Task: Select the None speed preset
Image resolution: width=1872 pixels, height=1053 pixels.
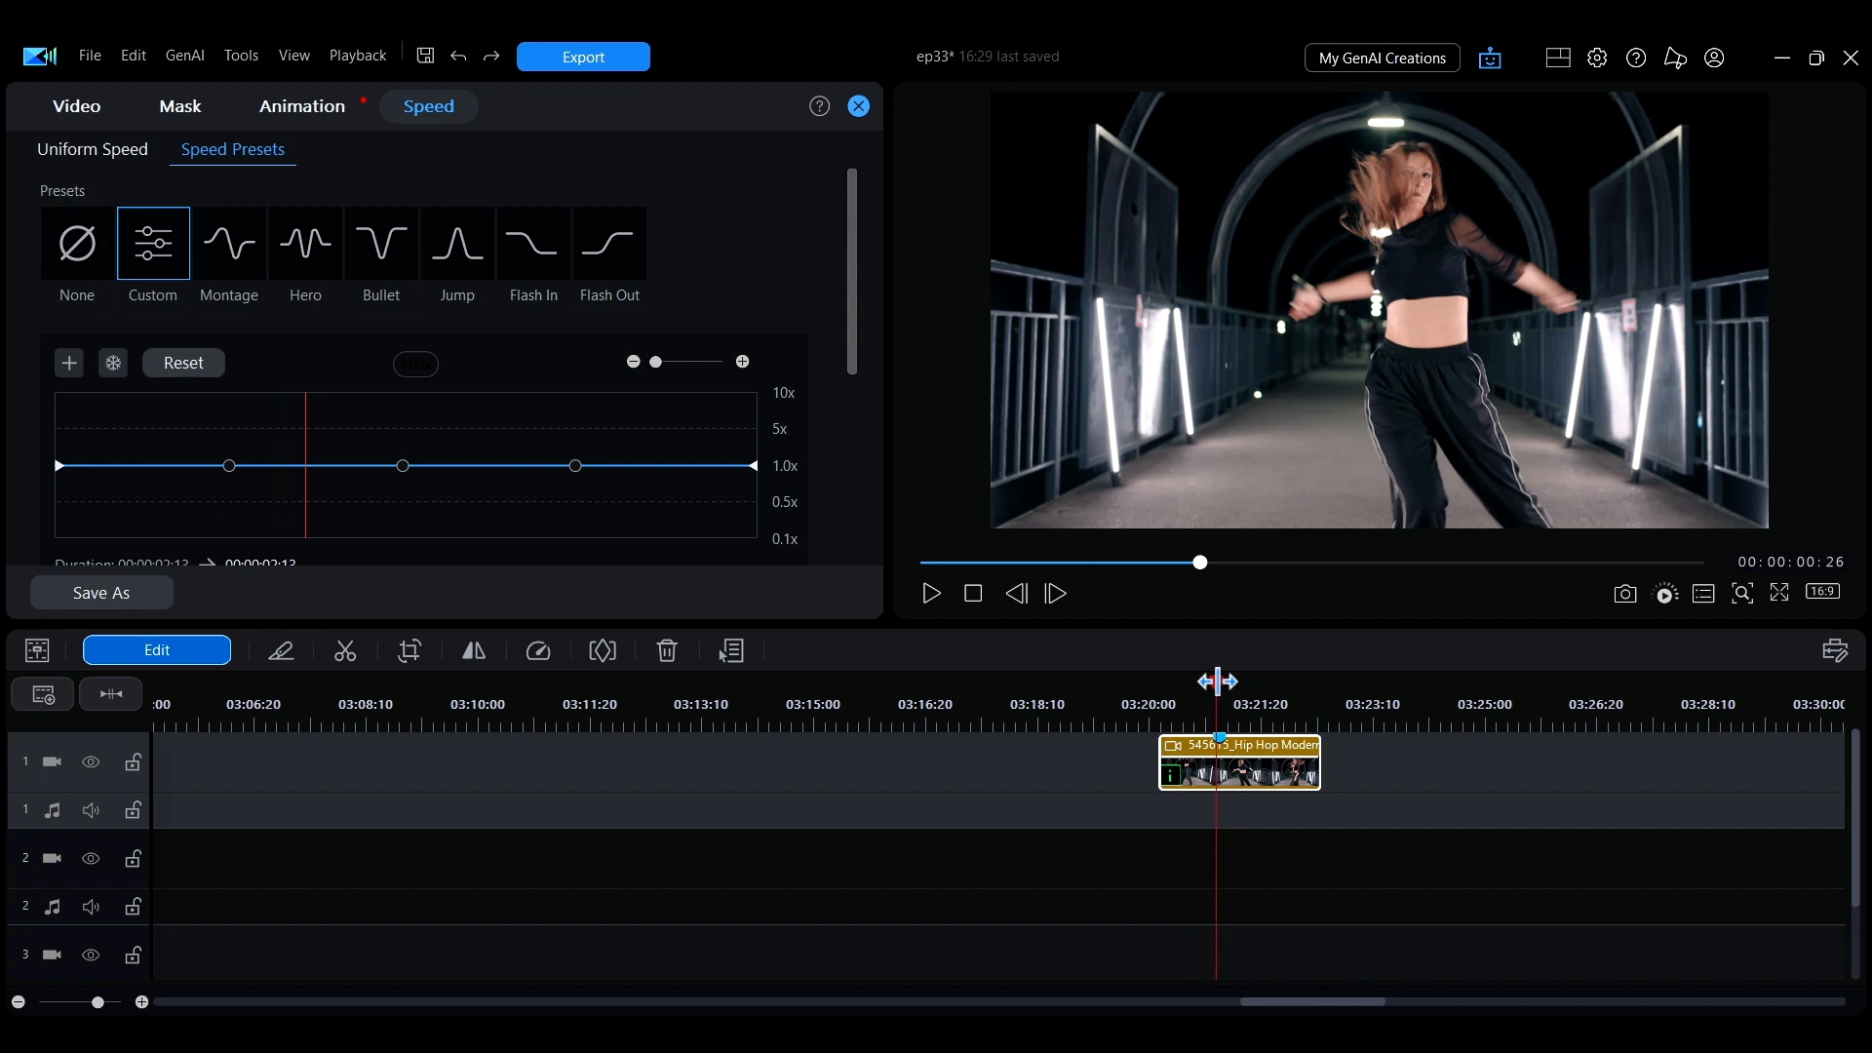Action: pyautogui.click(x=77, y=244)
